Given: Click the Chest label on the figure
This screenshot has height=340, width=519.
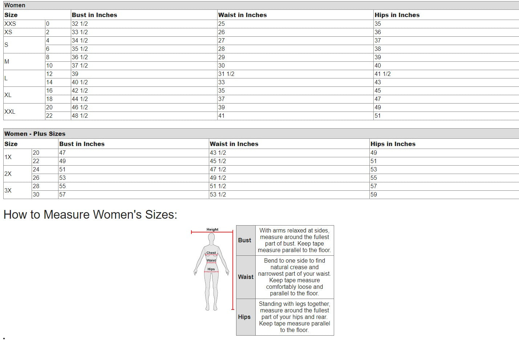Looking at the screenshot, I should pyautogui.click(x=211, y=253).
